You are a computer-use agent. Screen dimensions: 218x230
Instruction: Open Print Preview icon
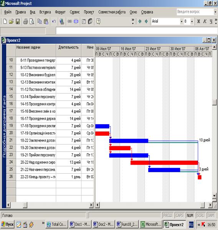click(x=32, y=21)
